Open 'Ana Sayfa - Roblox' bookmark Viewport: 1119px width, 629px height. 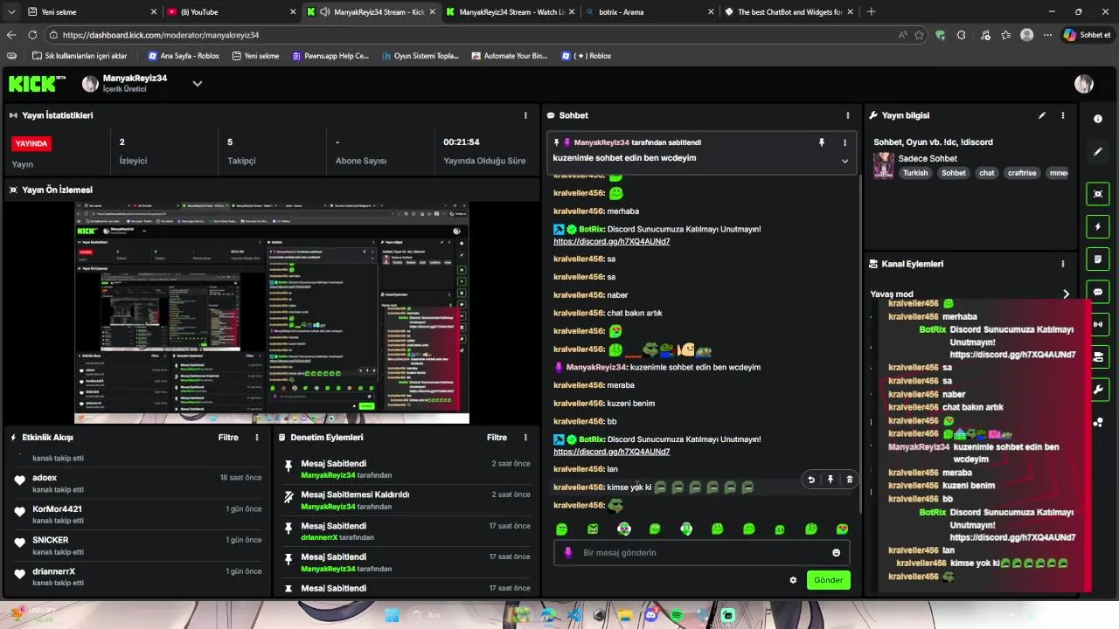pyautogui.click(x=184, y=56)
